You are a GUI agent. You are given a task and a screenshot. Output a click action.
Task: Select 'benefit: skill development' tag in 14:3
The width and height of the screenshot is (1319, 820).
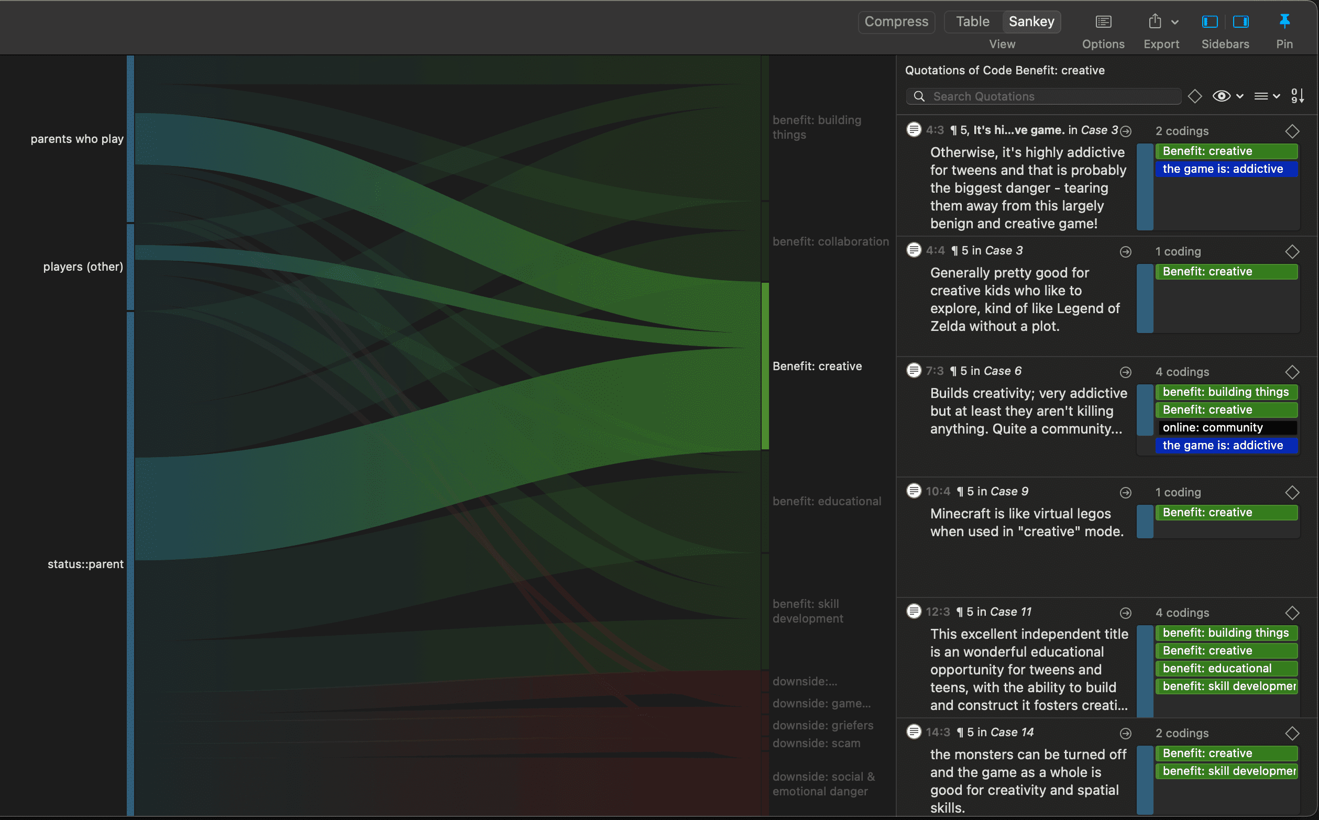coord(1226,771)
